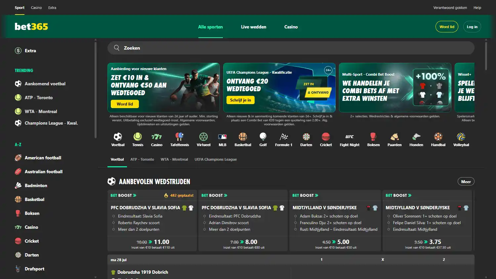Select Darten in sidebar A-Z list
This screenshot has height=279, width=496.
tap(27, 255)
